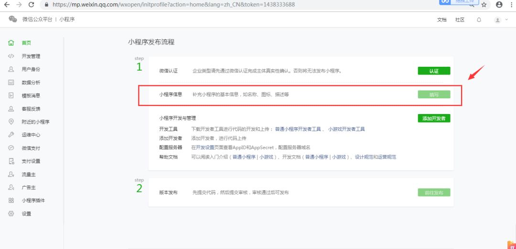Screen dimensions: 516x249
Task: Click the 客服反馈 icon
Action: pos(11,109)
